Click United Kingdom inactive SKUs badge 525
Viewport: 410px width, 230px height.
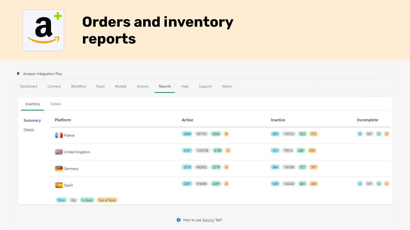(275, 151)
